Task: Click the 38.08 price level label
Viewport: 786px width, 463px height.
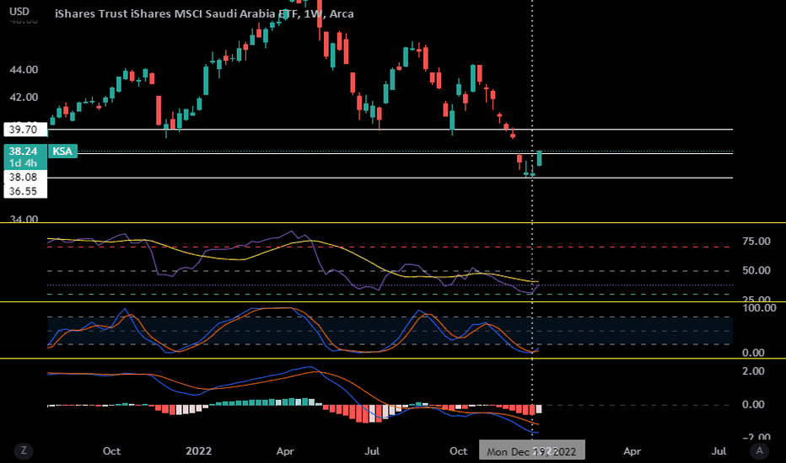Action: tap(25, 177)
